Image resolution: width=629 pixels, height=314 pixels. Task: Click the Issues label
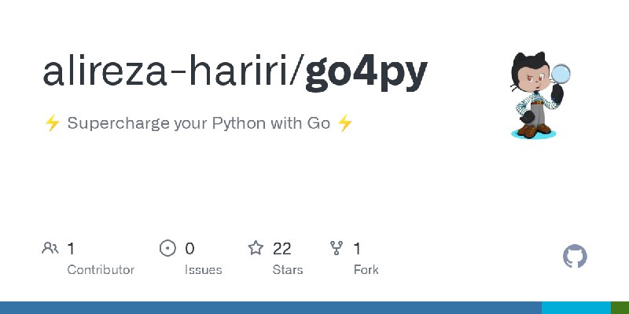pos(204,270)
